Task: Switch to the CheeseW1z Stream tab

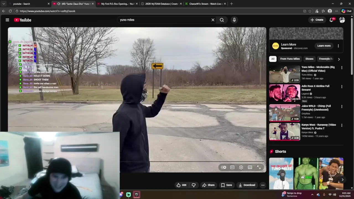Action: 206,4
